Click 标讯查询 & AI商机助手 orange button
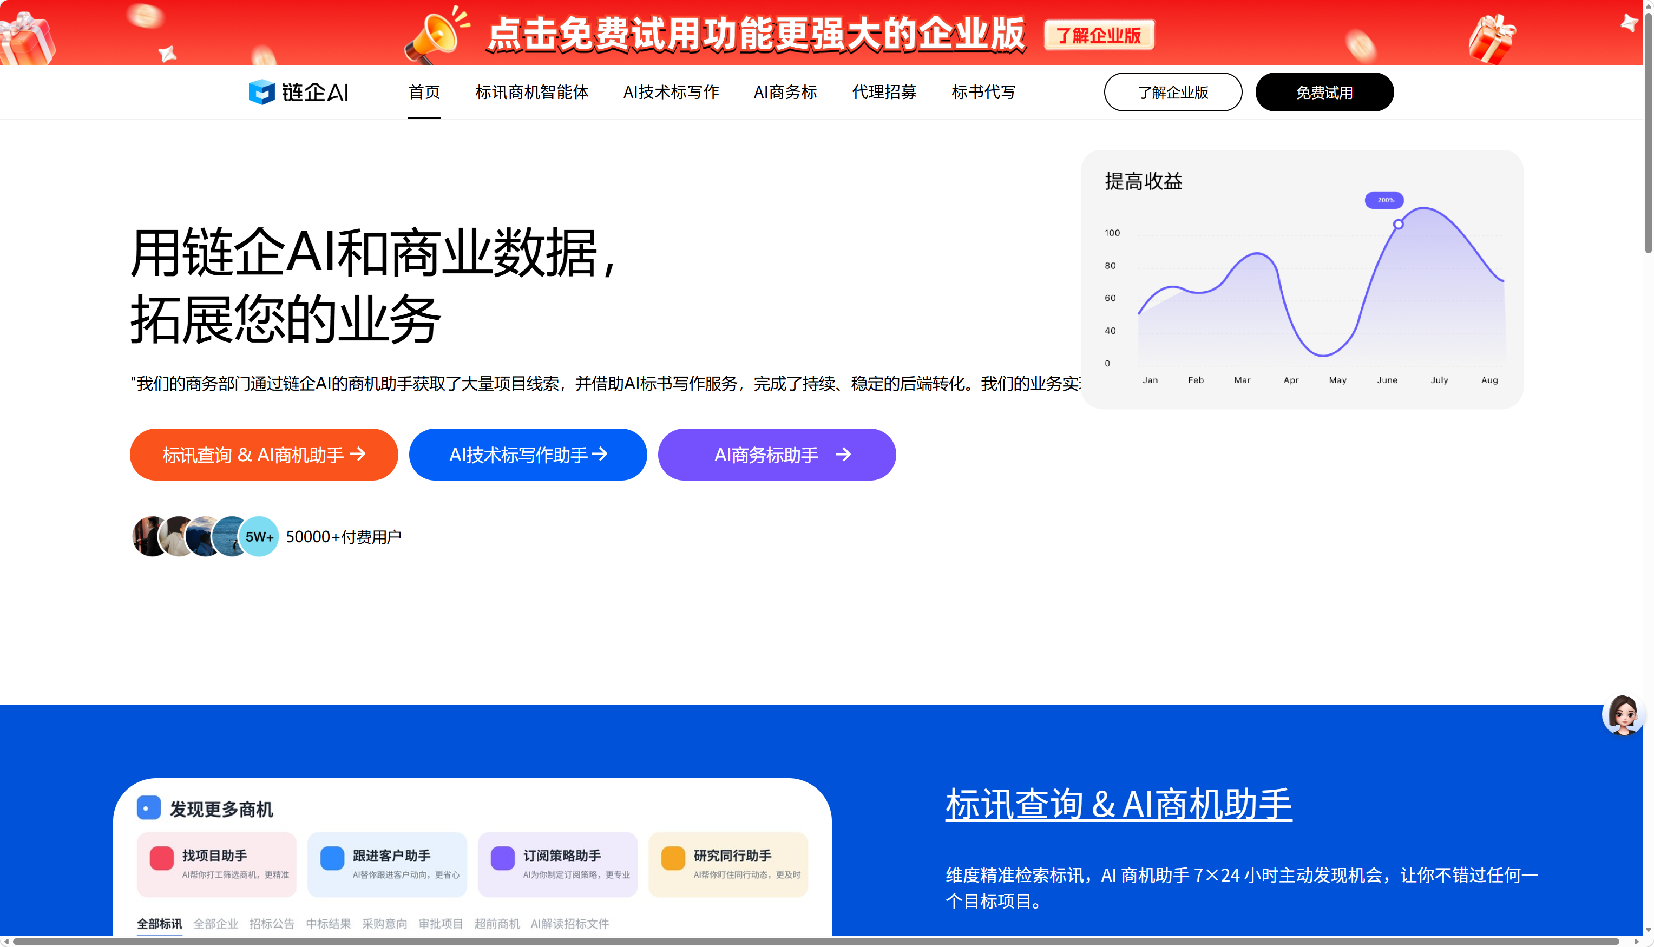The height and width of the screenshot is (947, 1654). (x=264, y=454)
